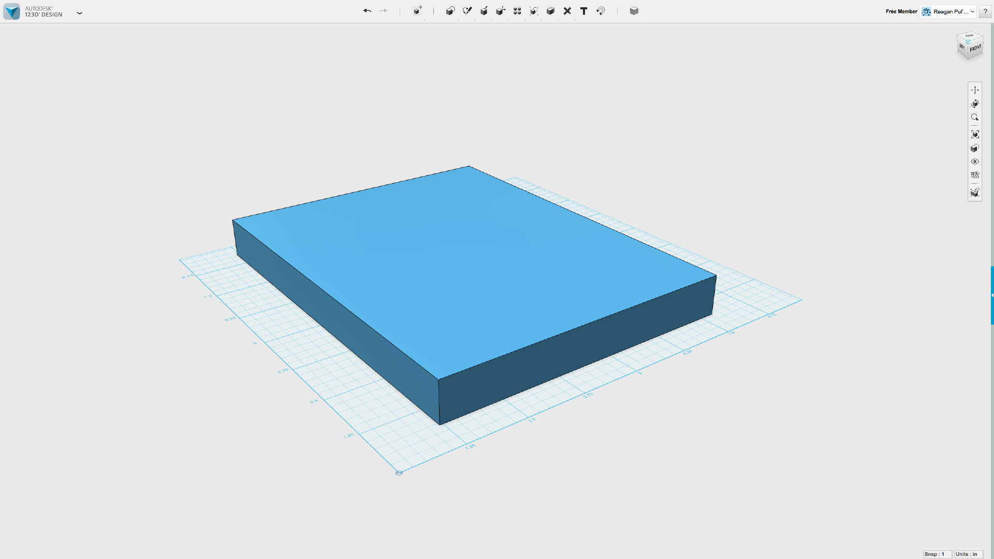Open the 123D Design application menu

pos(80,13)
